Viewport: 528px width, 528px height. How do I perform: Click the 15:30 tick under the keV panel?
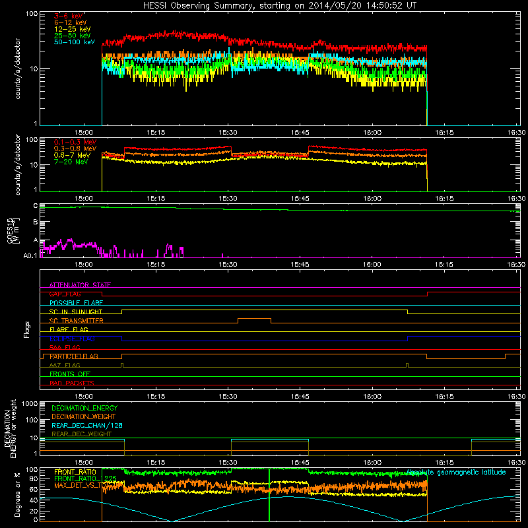228,133
